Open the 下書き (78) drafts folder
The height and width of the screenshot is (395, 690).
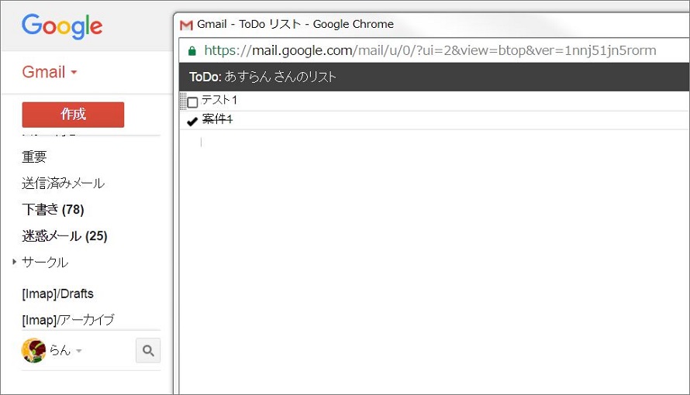click(53, 210)
